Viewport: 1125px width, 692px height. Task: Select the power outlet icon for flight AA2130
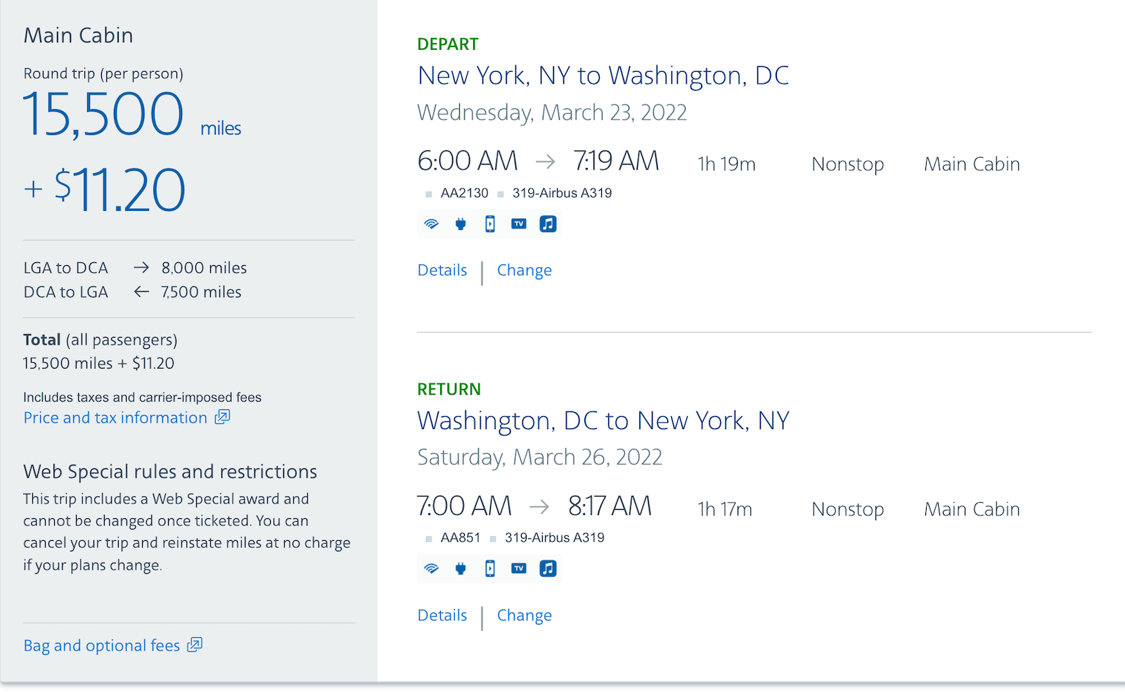coord(461,224)
